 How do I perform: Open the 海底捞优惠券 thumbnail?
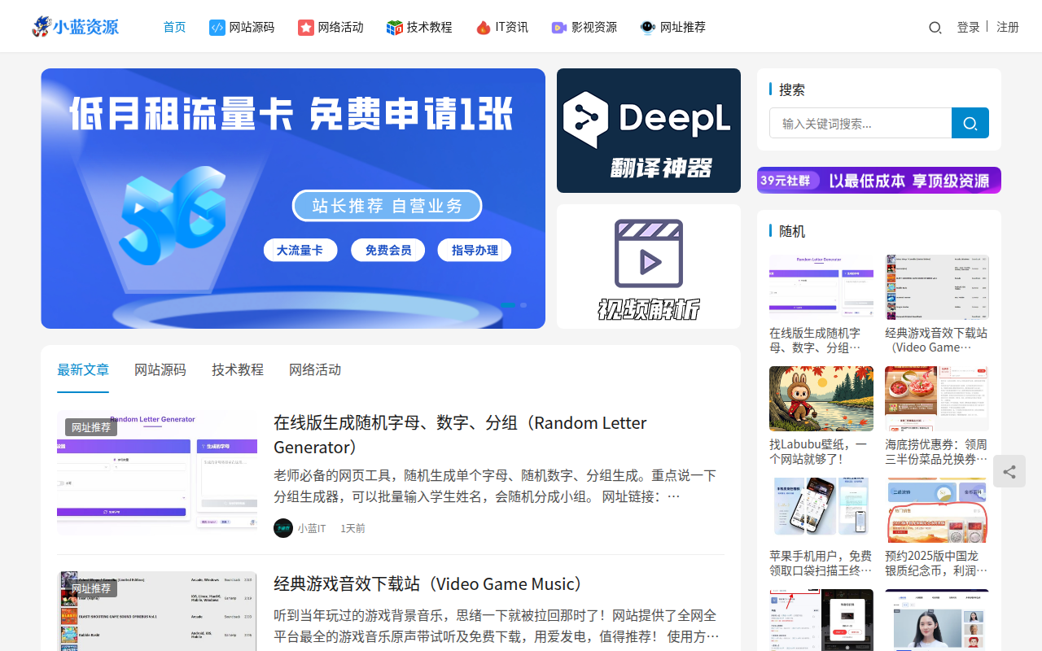point(937,399)
